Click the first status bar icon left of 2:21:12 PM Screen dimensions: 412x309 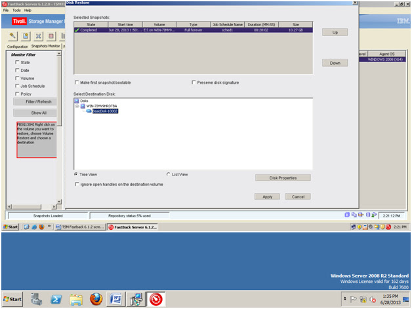[x=347, y=215]
